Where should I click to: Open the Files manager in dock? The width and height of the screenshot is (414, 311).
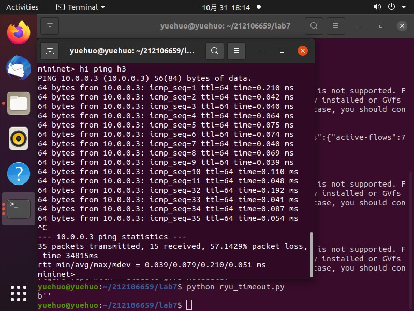19,103
